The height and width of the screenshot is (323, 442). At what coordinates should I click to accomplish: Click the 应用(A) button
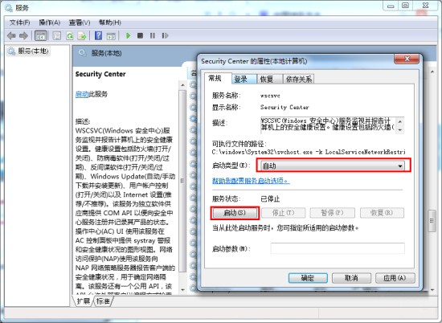[x=395, y=278]
